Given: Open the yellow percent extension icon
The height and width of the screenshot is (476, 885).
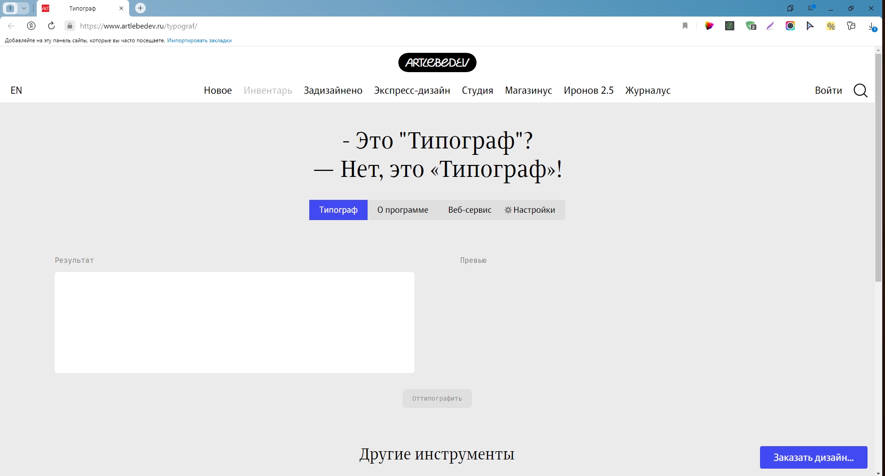Looking at the screenshot, I should point(831,26).
